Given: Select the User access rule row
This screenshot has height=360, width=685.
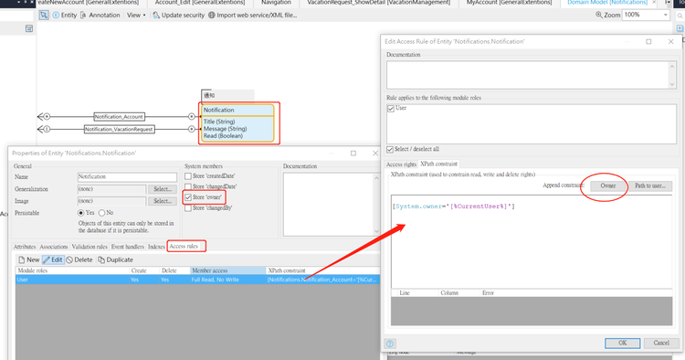Looking at the screenshot, I should 198,280.
